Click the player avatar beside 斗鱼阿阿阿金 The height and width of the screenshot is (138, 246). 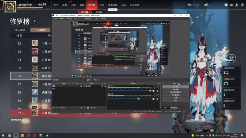10,6
